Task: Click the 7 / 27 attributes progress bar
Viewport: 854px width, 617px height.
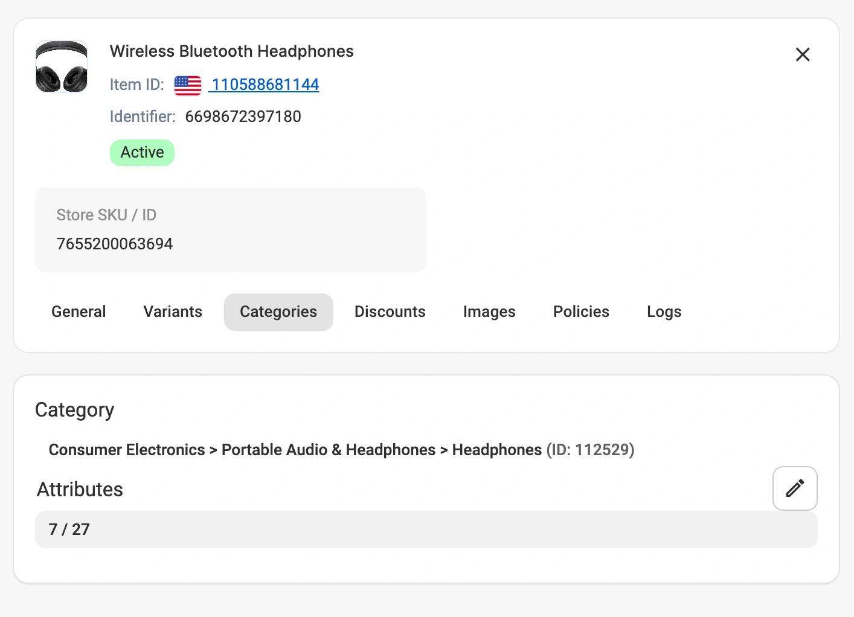Action: (426, 529)
